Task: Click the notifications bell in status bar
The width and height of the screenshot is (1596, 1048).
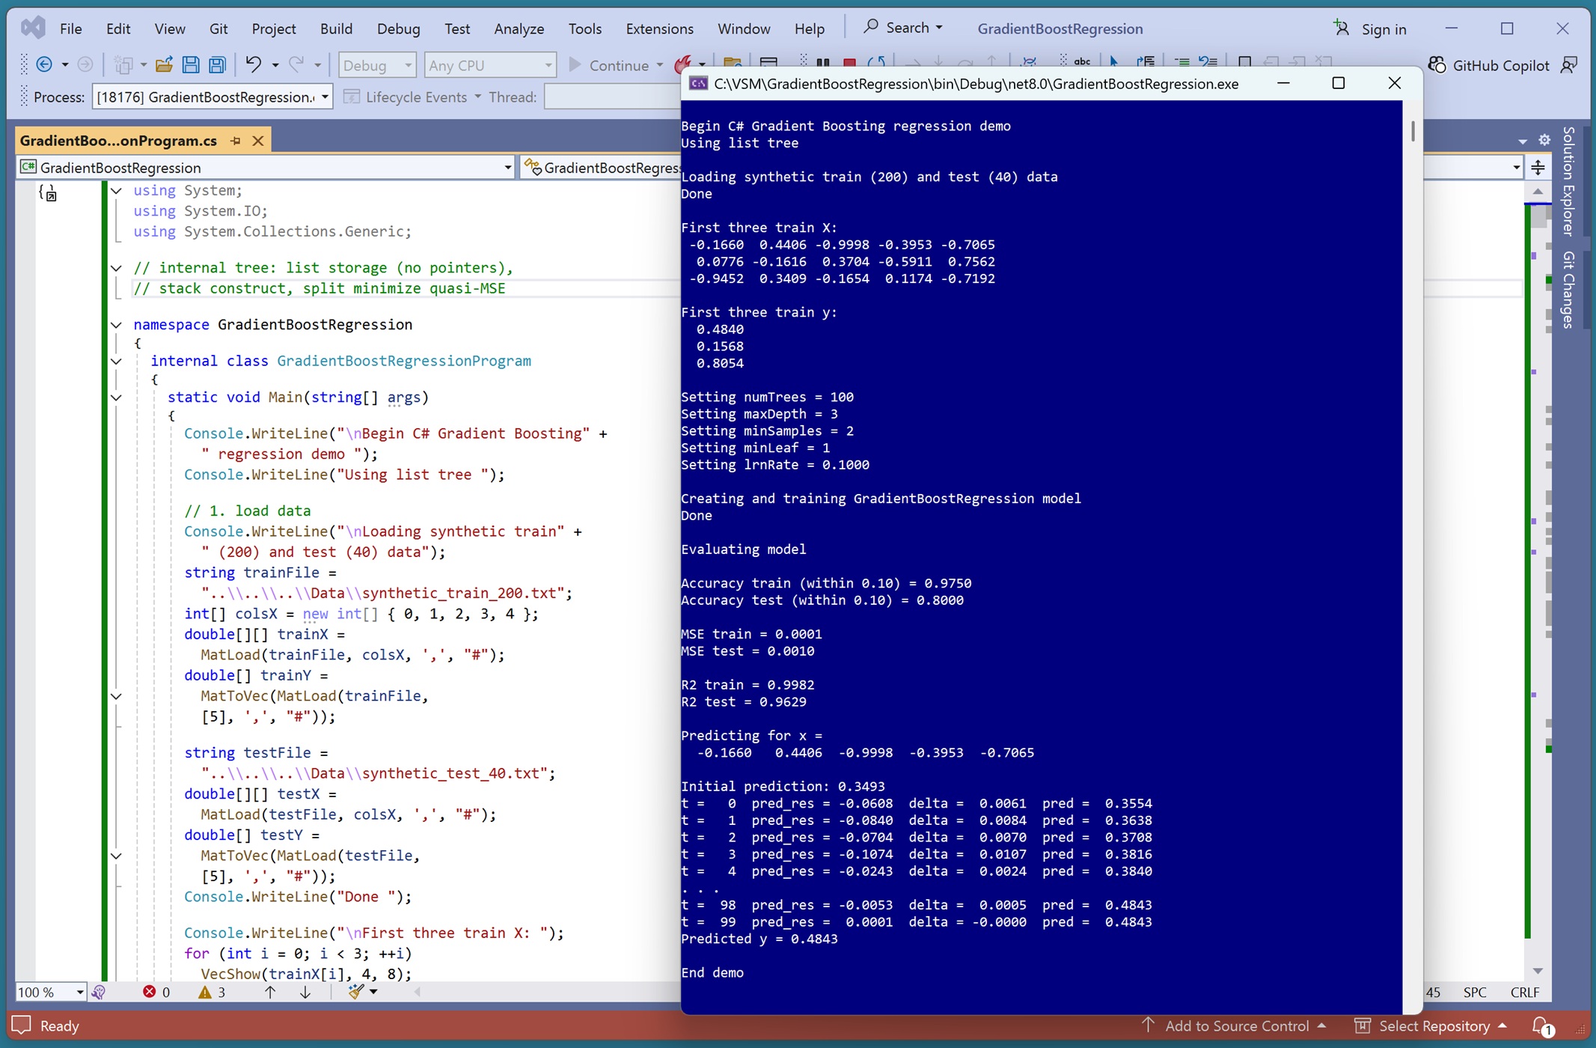Action: click(x=1541, y=1026)
